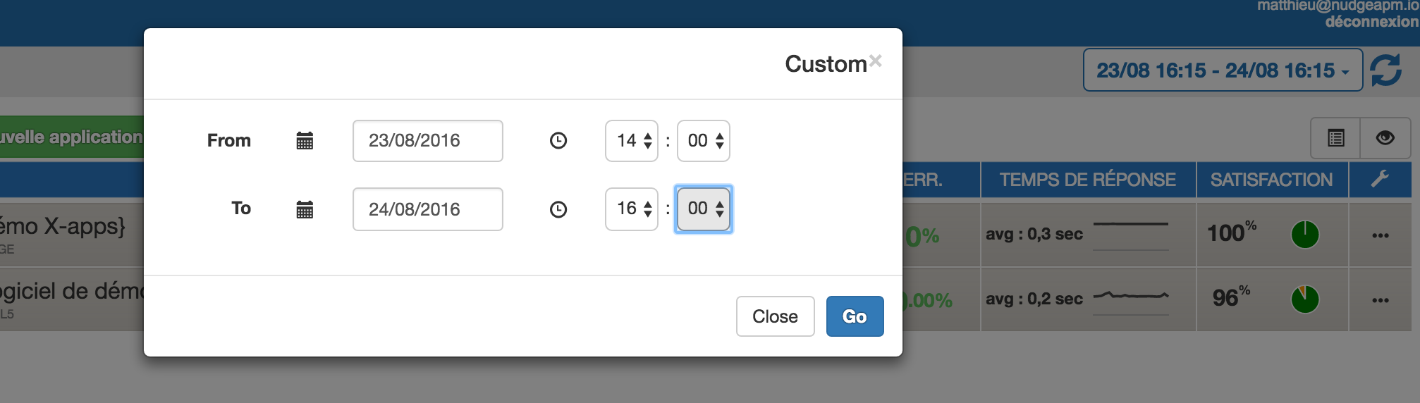1420x403 pixels.
Task: Expand the 23/08 16:15 - 24/08 16:15 date range selector
Action: [1222, 70]
